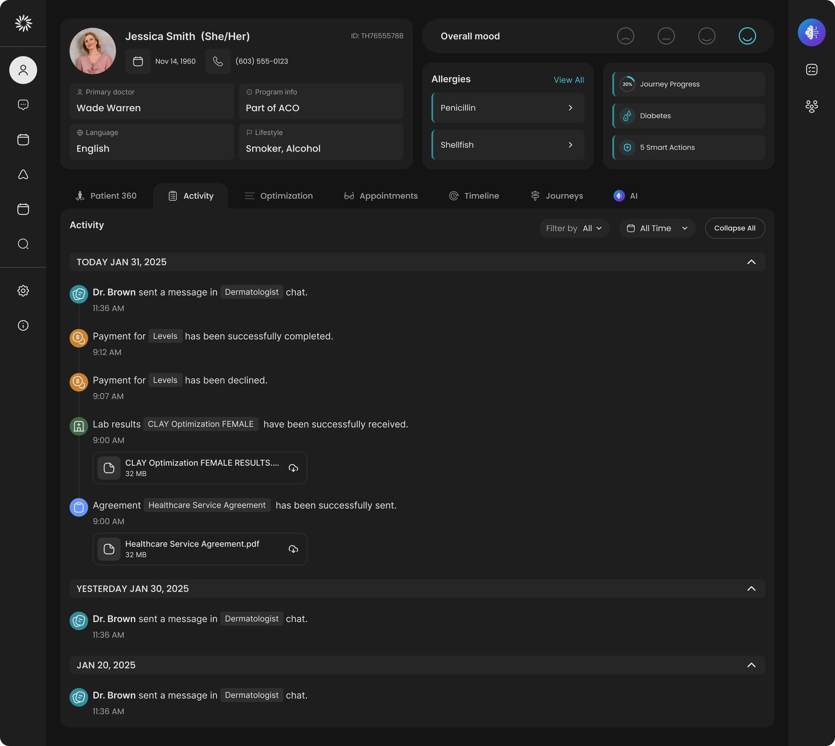Switch to the Appointments tab
The image size is (835, 746).
[x=380, y=196]
